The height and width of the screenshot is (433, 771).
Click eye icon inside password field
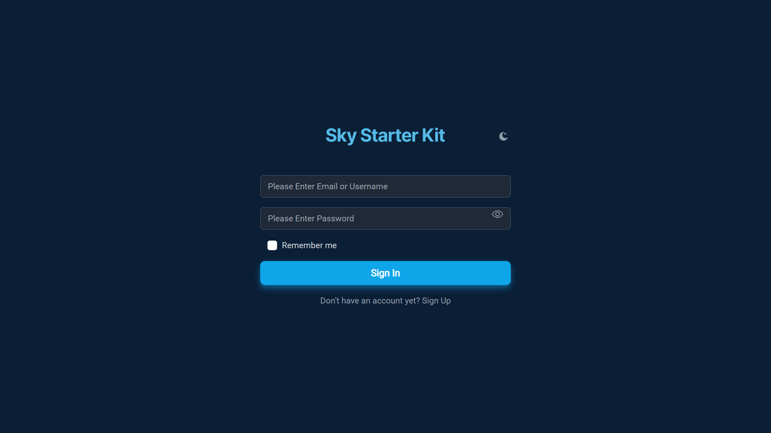497,214
